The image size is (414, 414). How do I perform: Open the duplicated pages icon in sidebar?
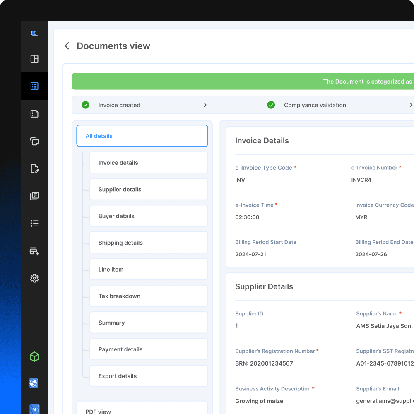(34, 196)
